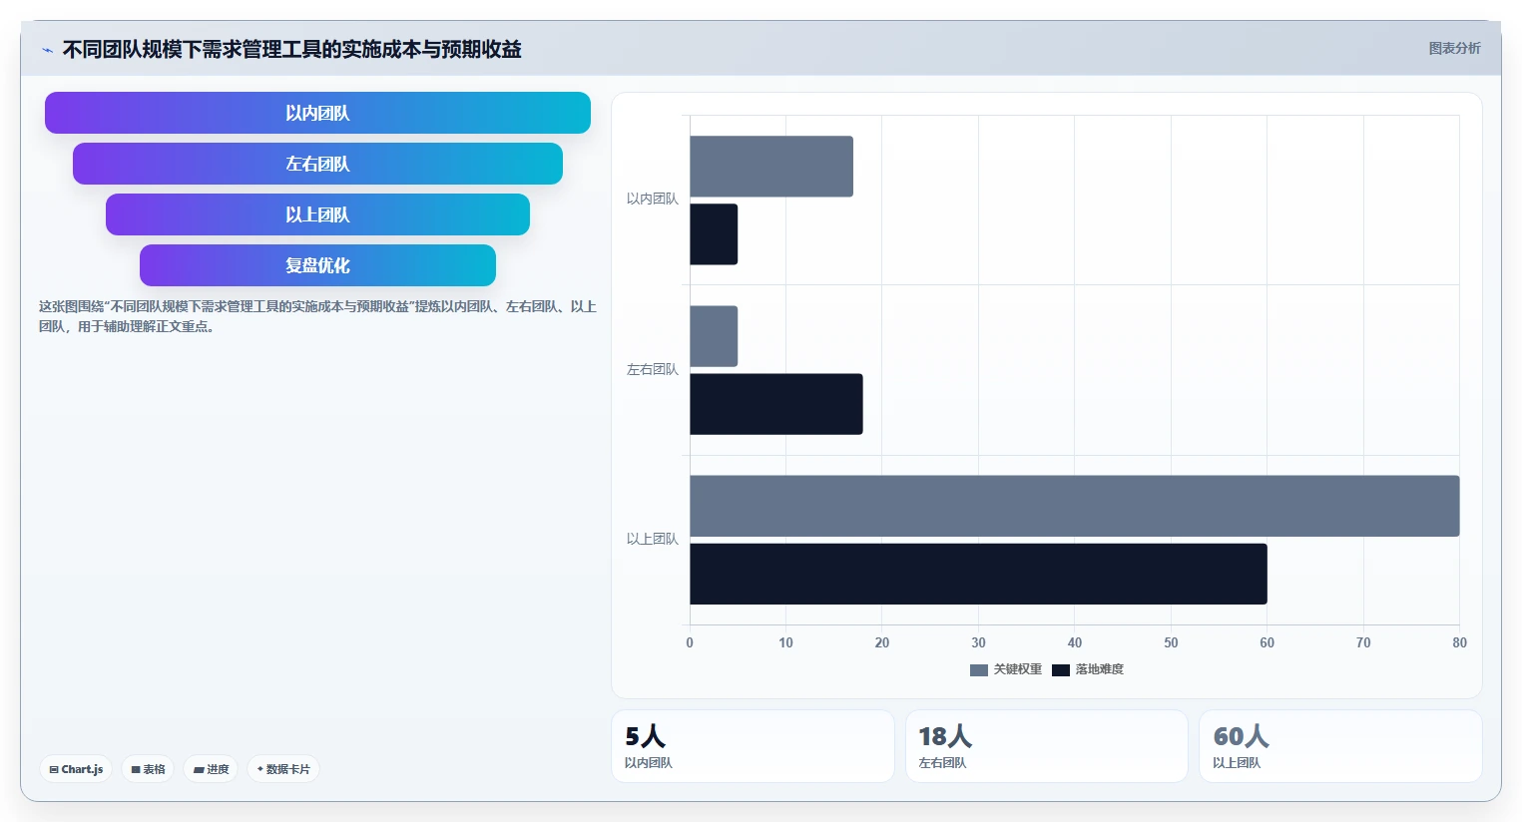Toggle the 落地难度 legend swatch

(1061, 670)
